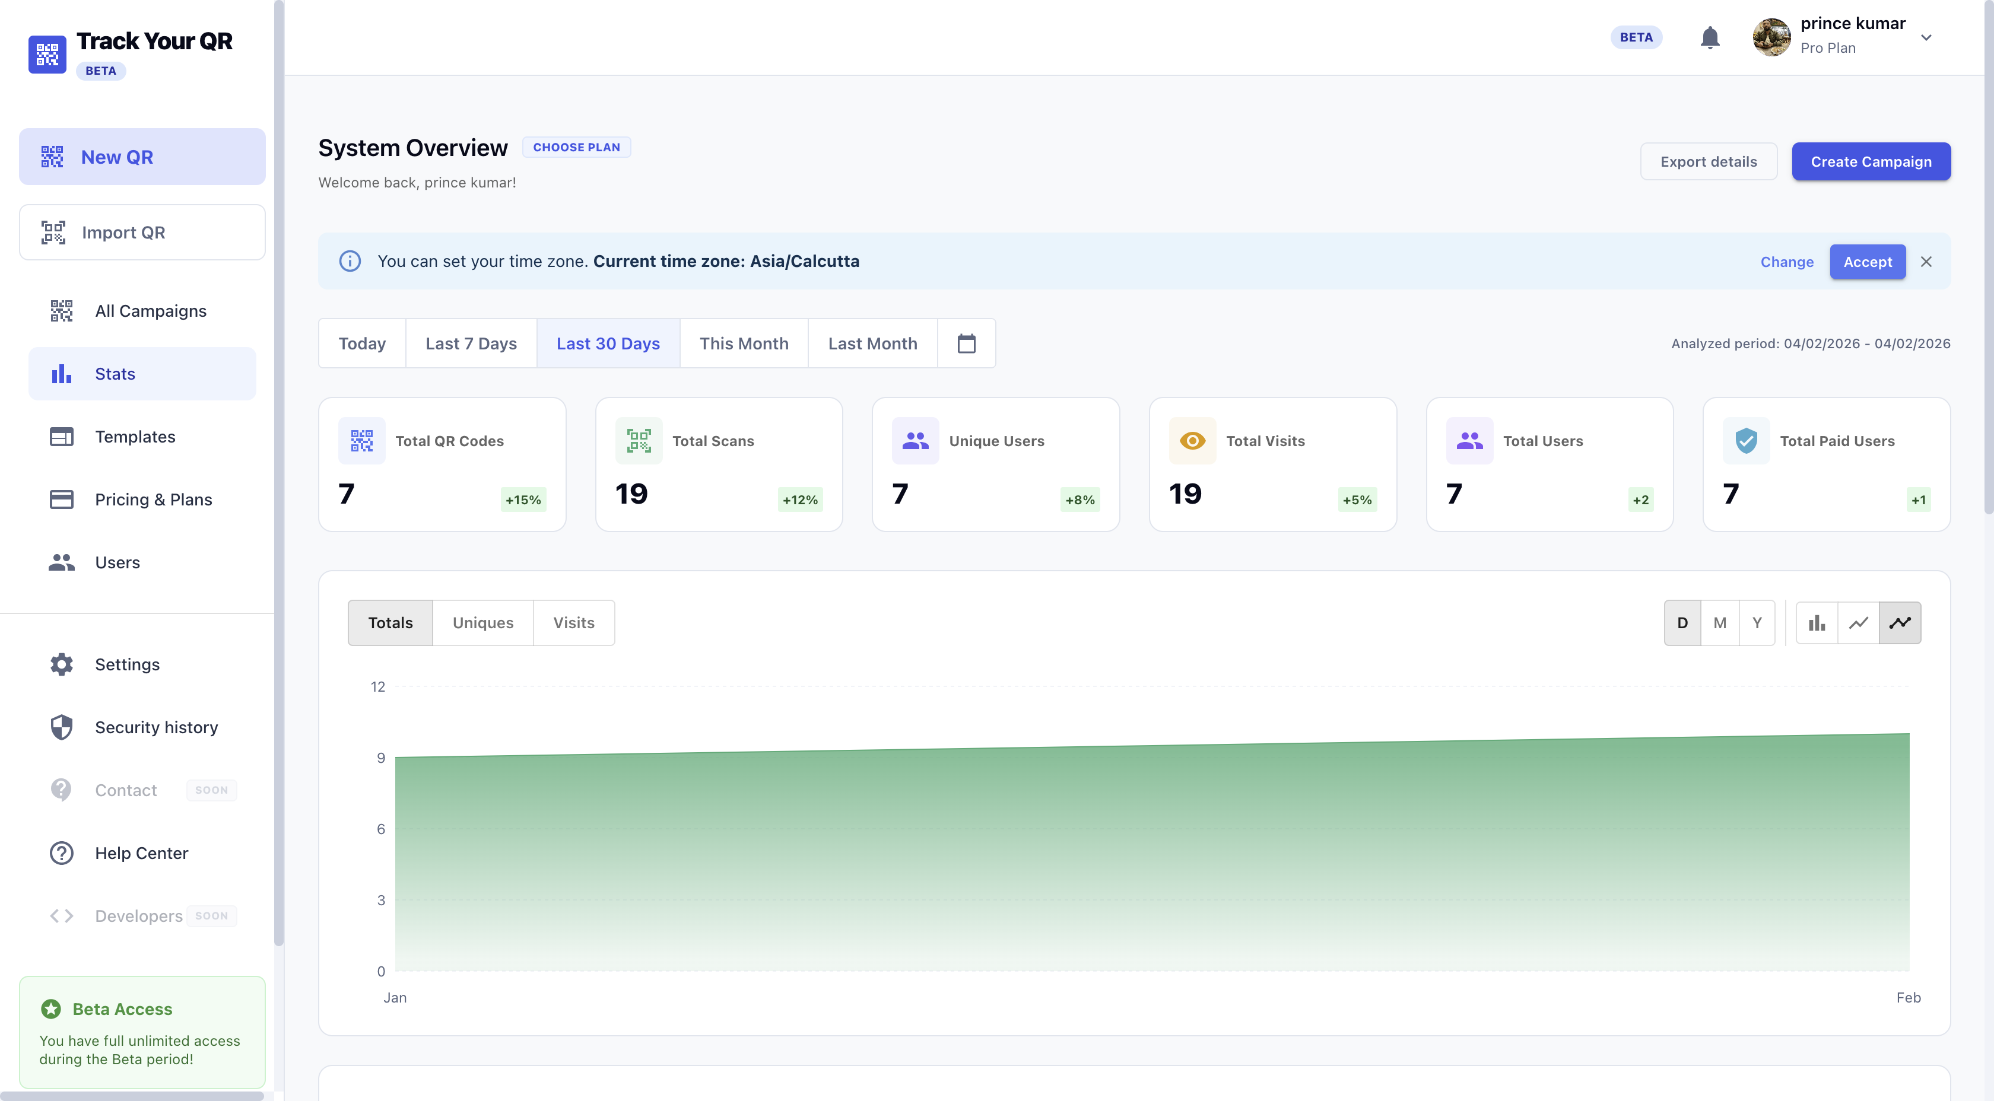
Task: Select the Last 7 Days tab
Action: 470,343
